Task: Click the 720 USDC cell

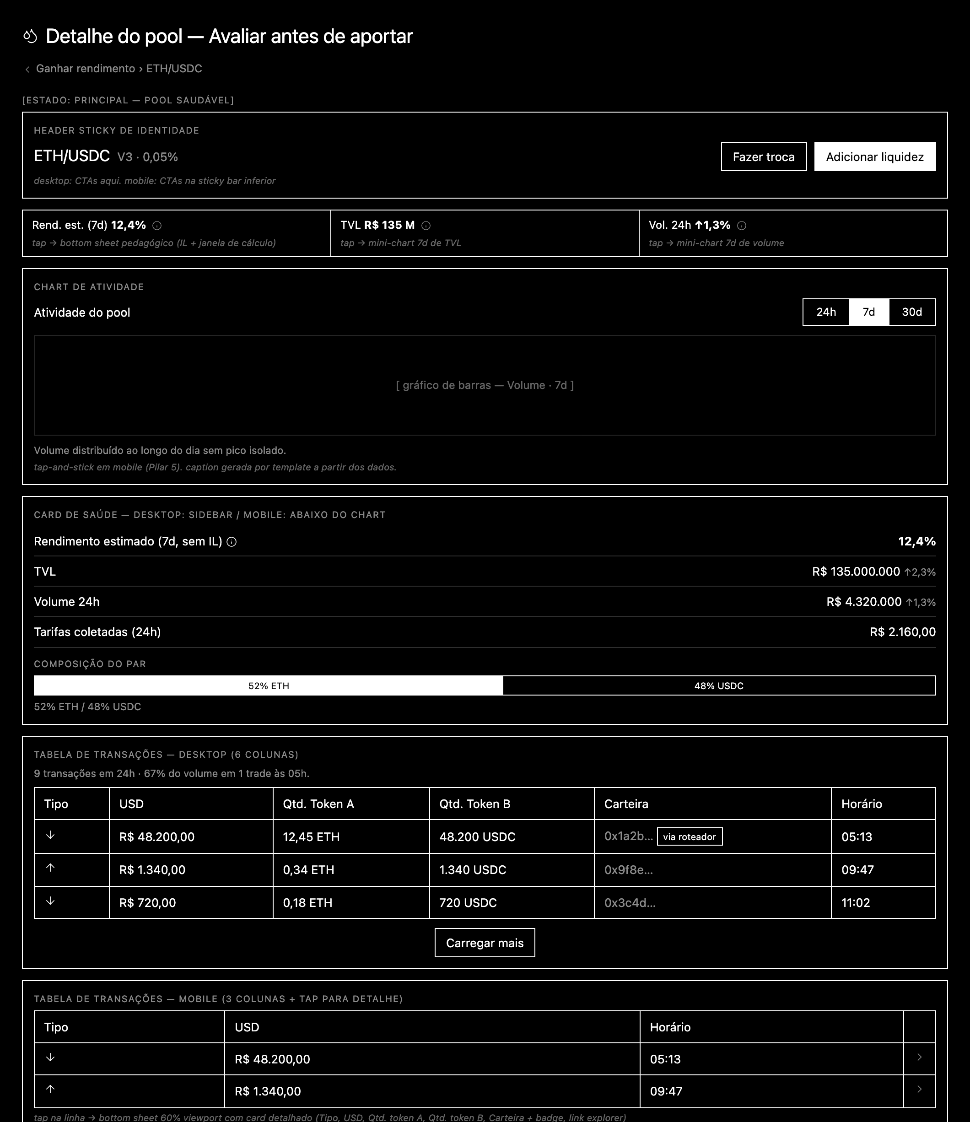Action: [512, 903]
